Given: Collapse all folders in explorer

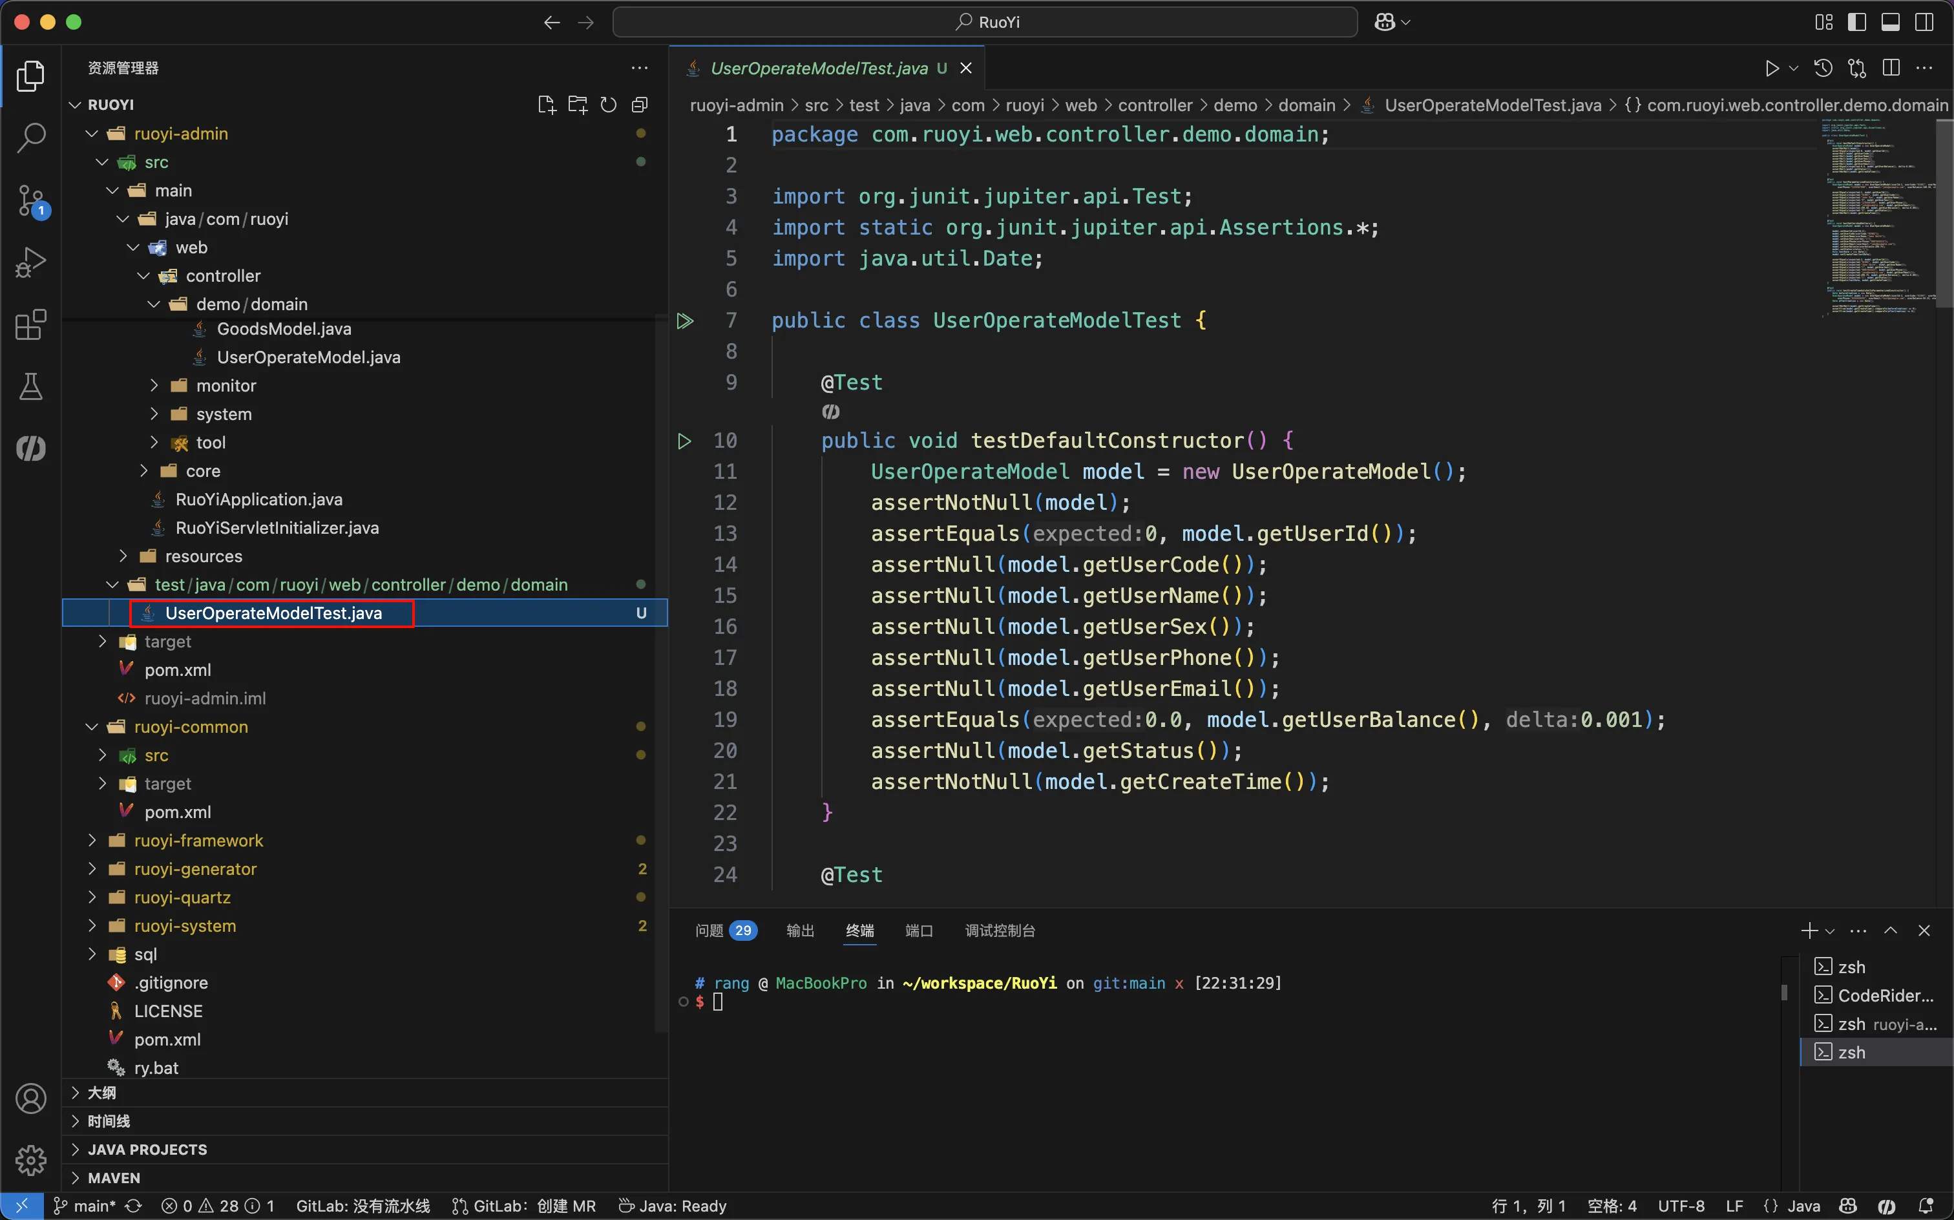Looking at the screenshot, I should click(x=640, y=105).
